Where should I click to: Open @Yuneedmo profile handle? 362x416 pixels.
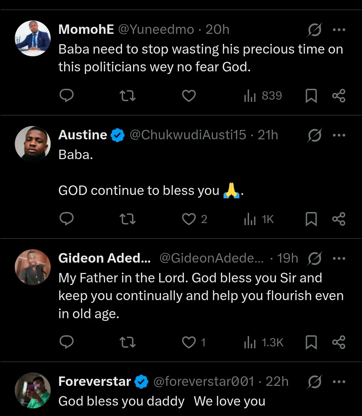click(x=156, y=30)
